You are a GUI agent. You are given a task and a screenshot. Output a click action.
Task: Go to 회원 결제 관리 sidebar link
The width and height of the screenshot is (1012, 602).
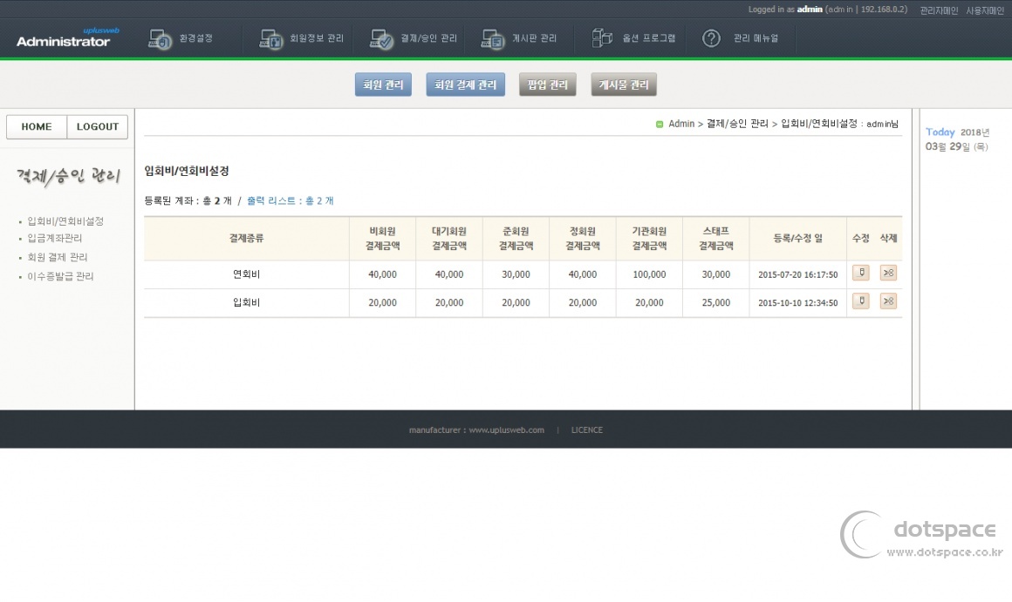pyautogui.click(x=58, y=257)
